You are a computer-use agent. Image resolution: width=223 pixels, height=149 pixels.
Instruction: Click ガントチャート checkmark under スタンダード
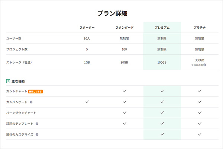click(x=125, y=91)
